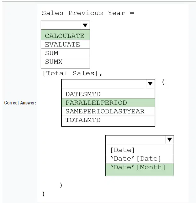Select the PARALLELPERIOD option
The height and width of the screenshot is (203, 196).
(108, 103)
